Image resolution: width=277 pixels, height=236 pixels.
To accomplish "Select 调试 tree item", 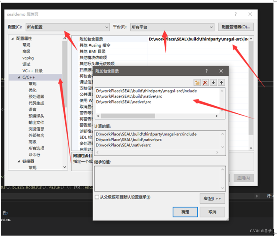I will pyautogui.click(x=26, y=64).
